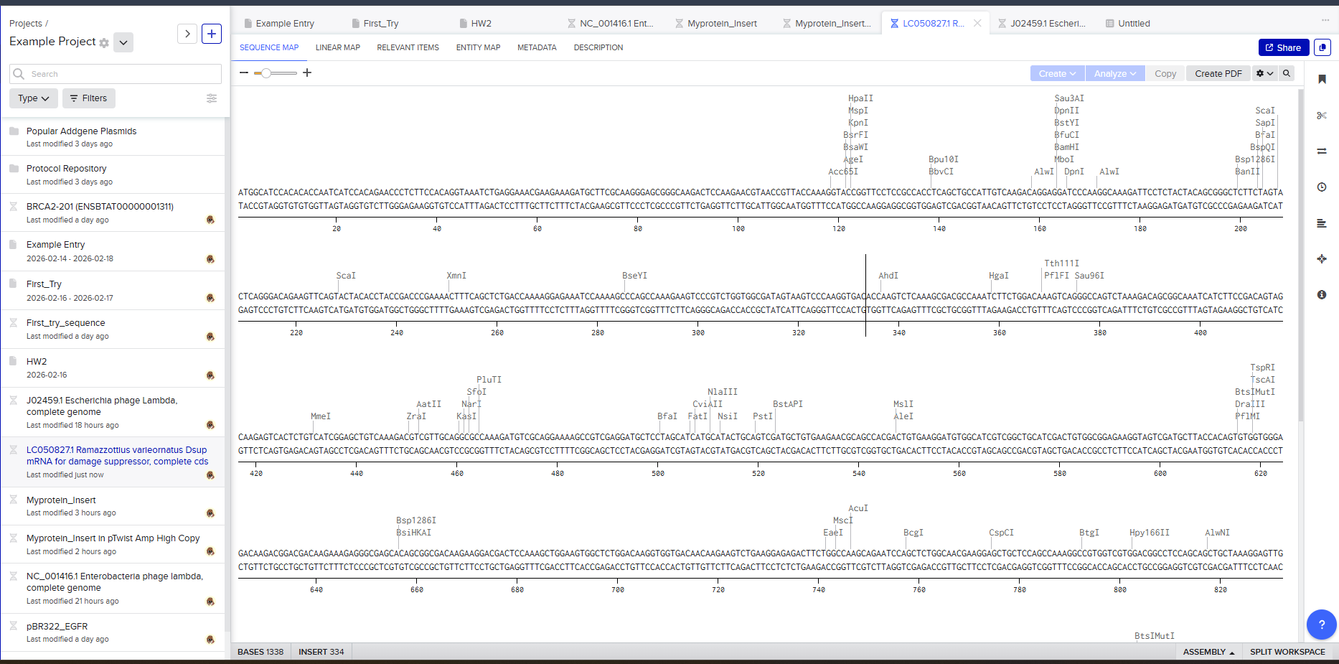Click the Create PDF button
Viewport: 1339px width, 664px height.
[x=1218, y=73]
